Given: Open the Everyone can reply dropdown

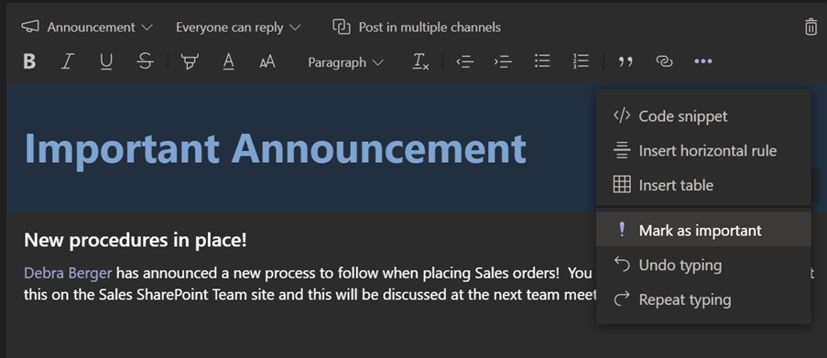Looking at the screenshot, I should [x=238, y=27].
